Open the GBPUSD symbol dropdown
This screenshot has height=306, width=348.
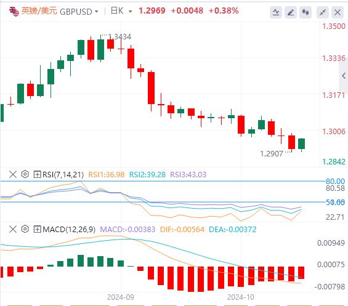79,11
